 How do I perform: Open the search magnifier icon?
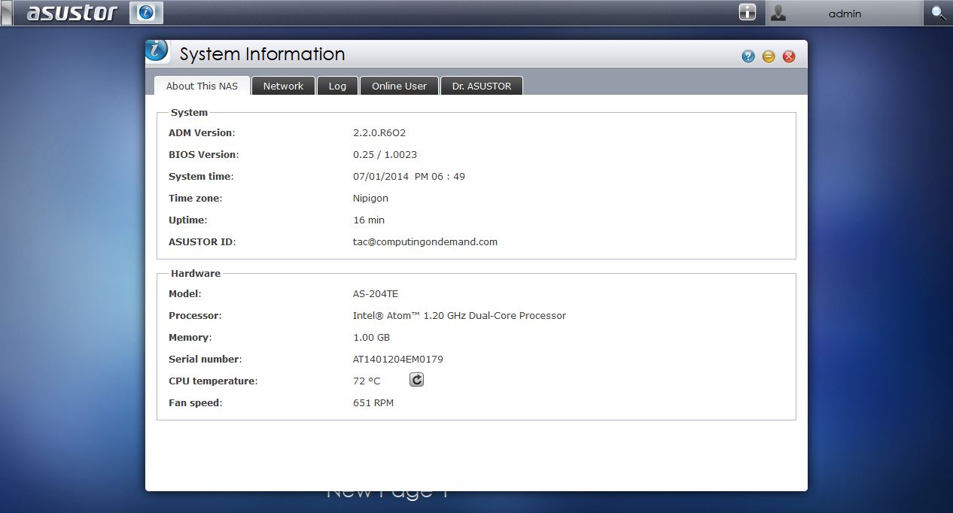tap(938, 13)
